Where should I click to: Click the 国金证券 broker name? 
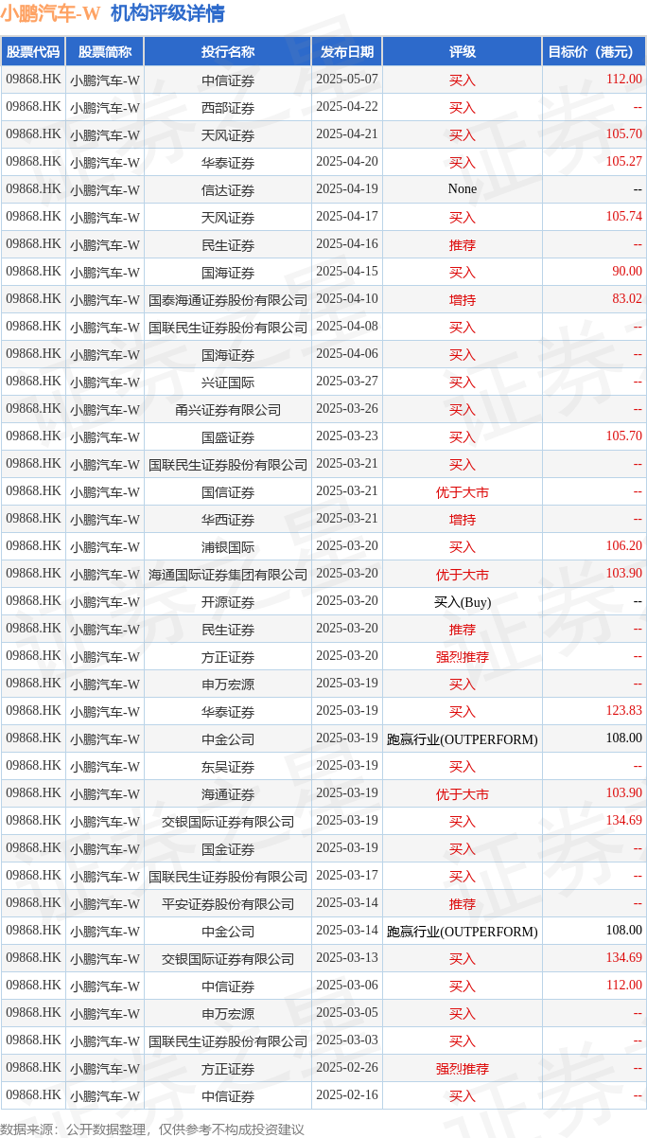coord(228,849)
